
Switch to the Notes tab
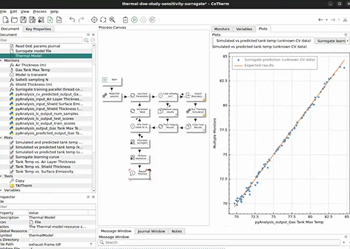pyautogui.click(x=177, y=231)
